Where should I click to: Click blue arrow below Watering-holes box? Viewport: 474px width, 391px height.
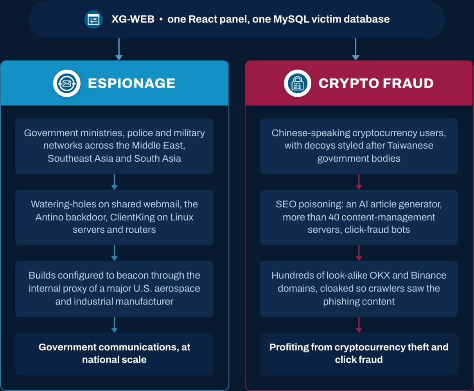click(x=114, y=253)
